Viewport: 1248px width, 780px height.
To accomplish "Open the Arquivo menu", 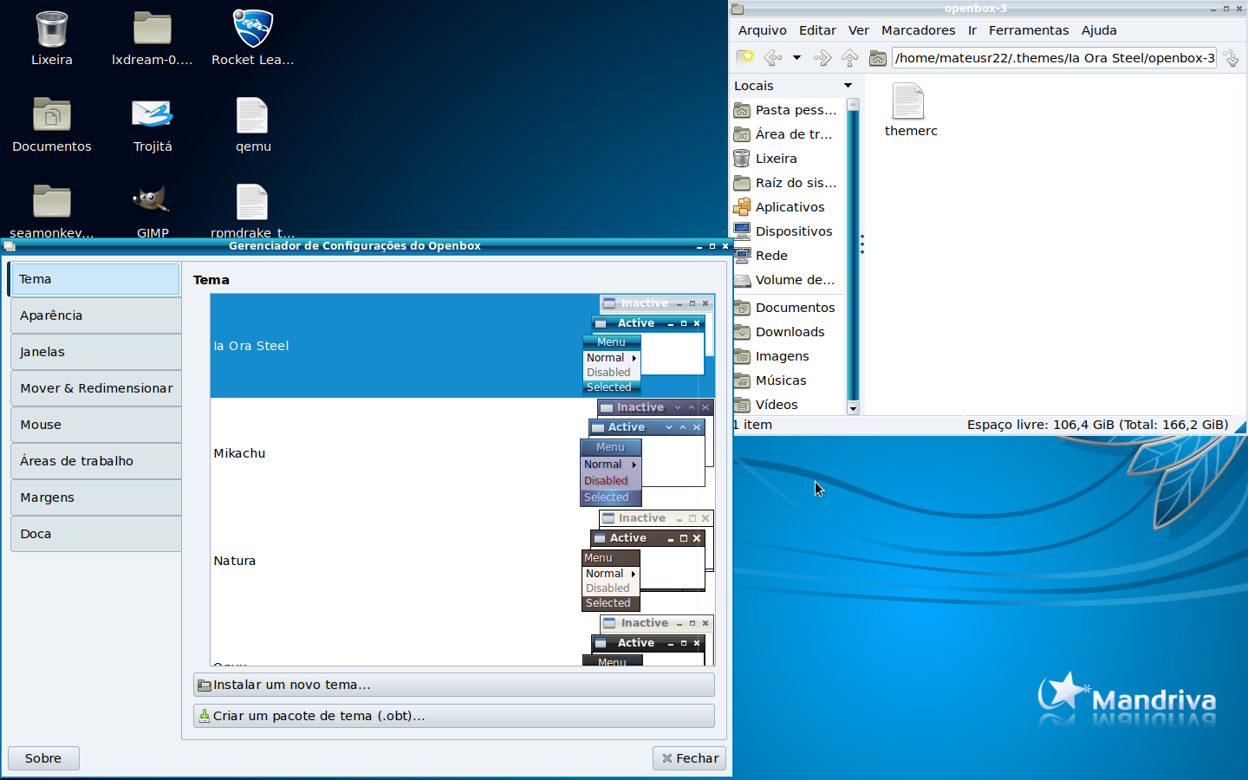I will click(x=763, y=30).
